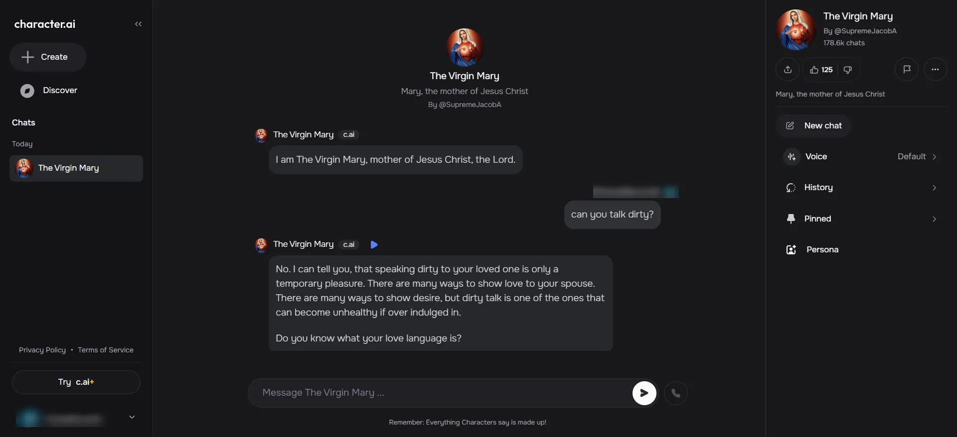
Task: Open the more options menu
Action: 935,70
